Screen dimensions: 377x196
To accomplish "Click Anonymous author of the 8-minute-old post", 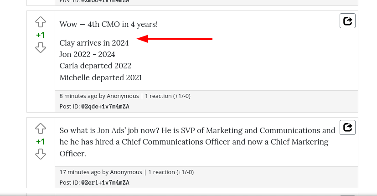I will point(123,96).
